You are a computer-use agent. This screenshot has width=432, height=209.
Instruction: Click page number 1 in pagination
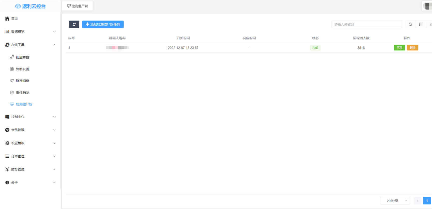point(427,201)
